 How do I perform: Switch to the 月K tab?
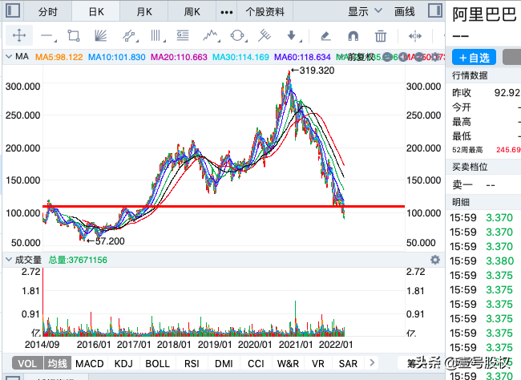(144, 12)
